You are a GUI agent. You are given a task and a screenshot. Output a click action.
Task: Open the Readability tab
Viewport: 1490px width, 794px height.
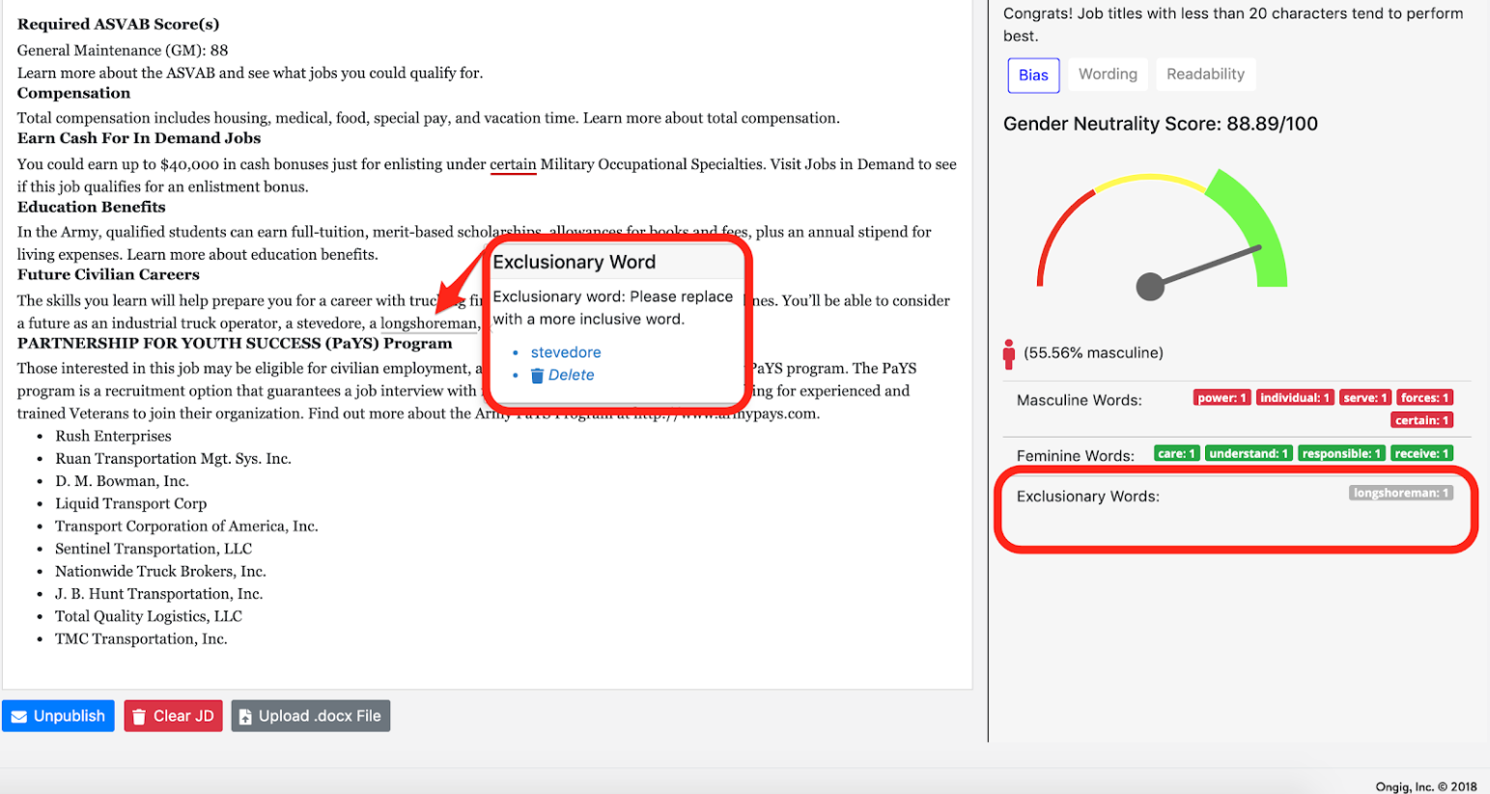pyautogui.click(x=1205, y=74)
